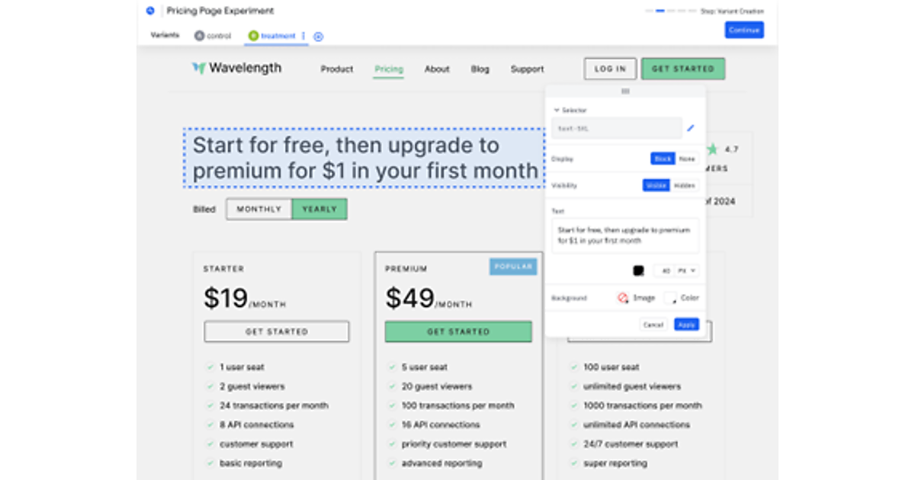
Task: Set Display to None
Action: (x=688, y=158)
